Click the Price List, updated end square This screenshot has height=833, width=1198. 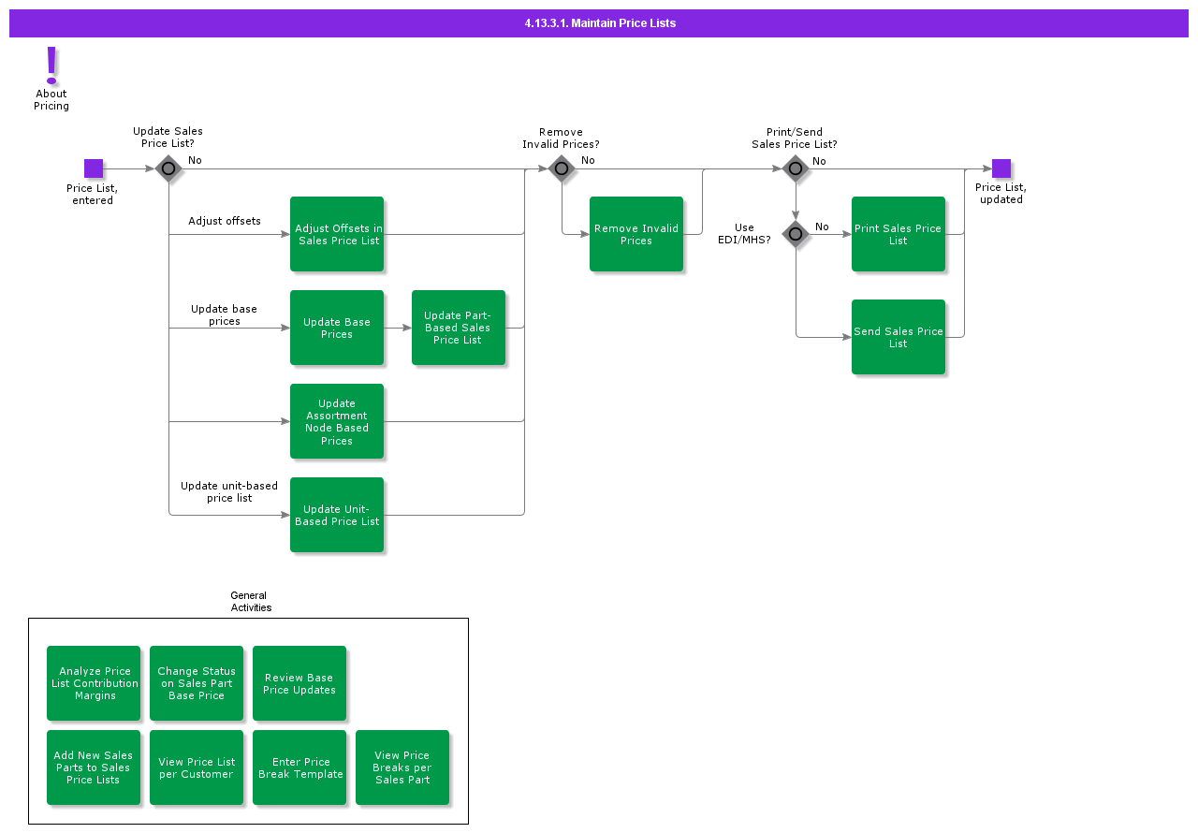[1001, 168]
